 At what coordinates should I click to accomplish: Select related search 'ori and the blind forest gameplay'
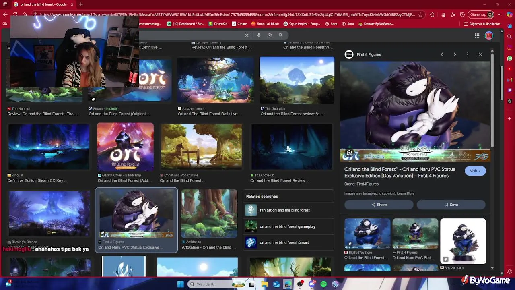tap(288, 226)
